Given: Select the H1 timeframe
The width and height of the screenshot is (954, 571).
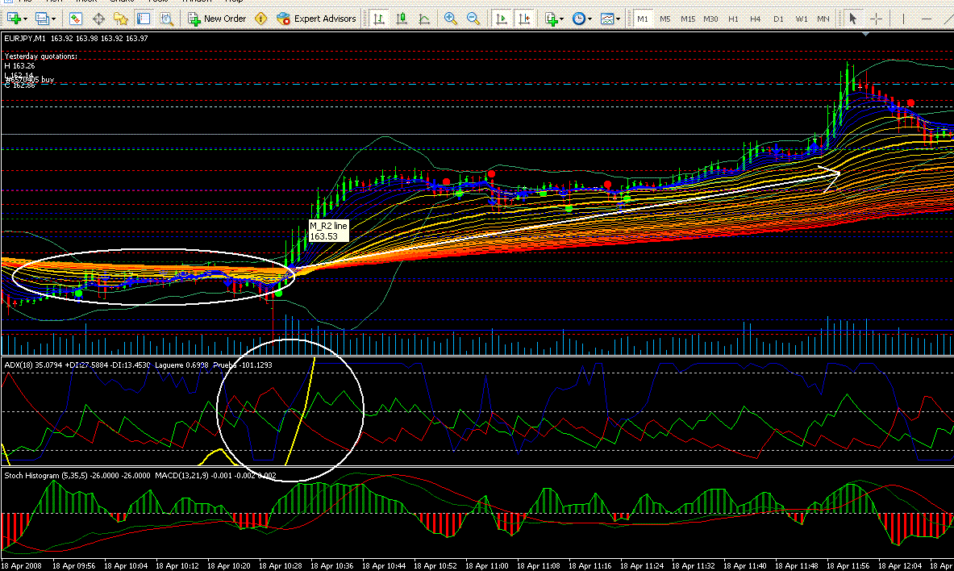Looking at the screenshot, I should pyautogui.click(x=733, y=19).
